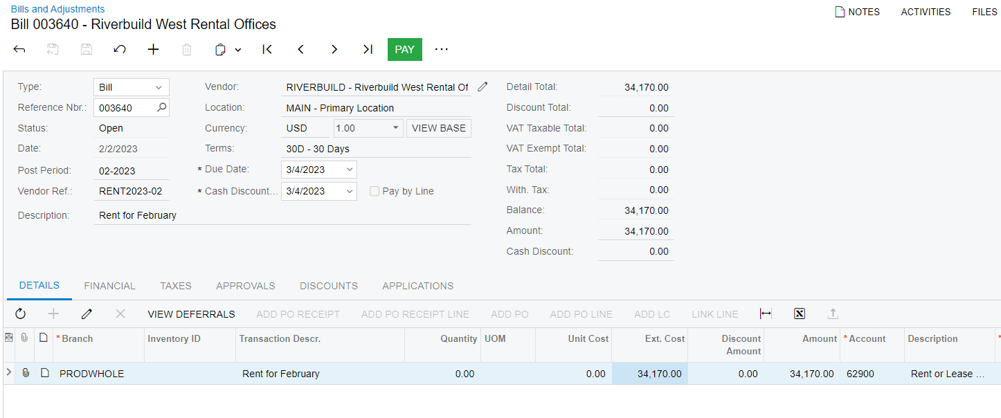
Task: Click the green PAY button
Action: tap(405, 50)
